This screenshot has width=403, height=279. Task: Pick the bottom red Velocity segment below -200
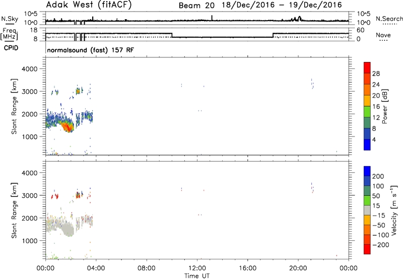tap(367, 249)
